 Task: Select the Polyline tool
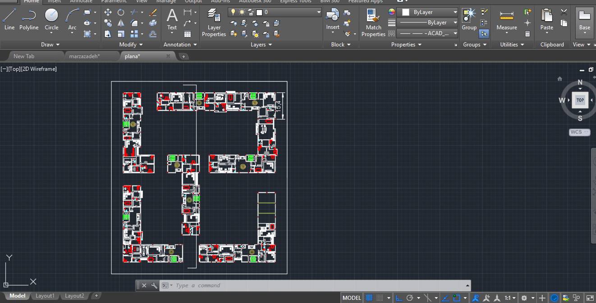[x=29, y=19]
